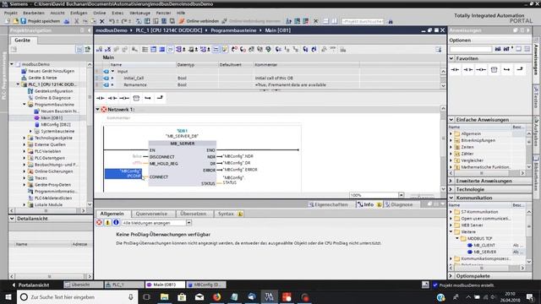Toggle error messages filter in Info panel
The width and height of the screenshot is (541, 304).
tap(100, 223)
